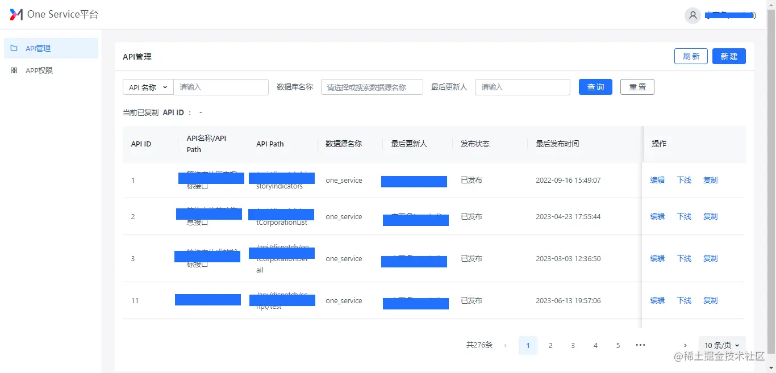Click 下线 for API ID 11

click(x=684, y=300)
